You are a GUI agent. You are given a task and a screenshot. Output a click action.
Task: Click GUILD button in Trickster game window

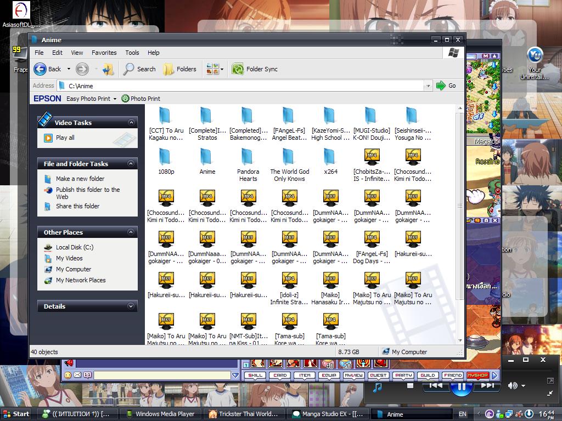(428, 375)
